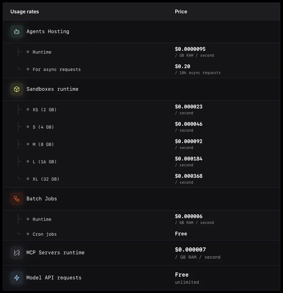Select the bullet beside XL (32 GB)
Viewport: 283px width, 293px height.
(x=28, y=179)
